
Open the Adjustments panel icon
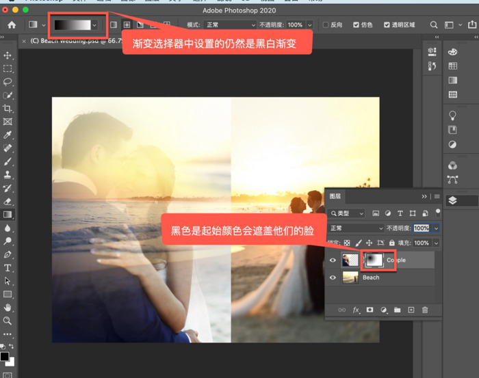coord(452,144)
